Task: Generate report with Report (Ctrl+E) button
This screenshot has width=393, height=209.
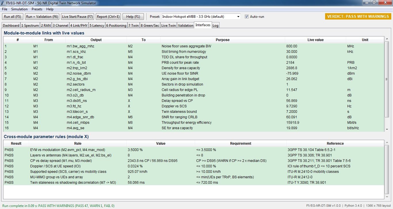Action: [x=108, y=17]
